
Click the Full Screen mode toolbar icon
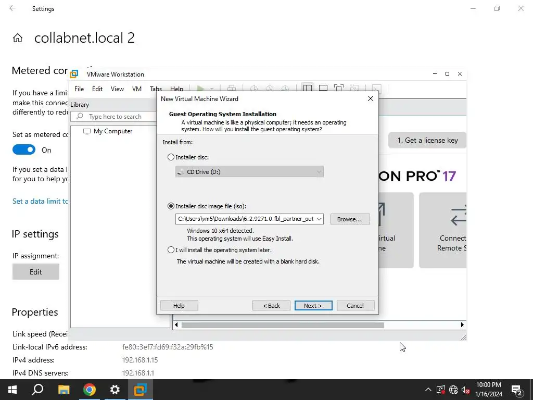pyautogui.click(x=339, y=89)
